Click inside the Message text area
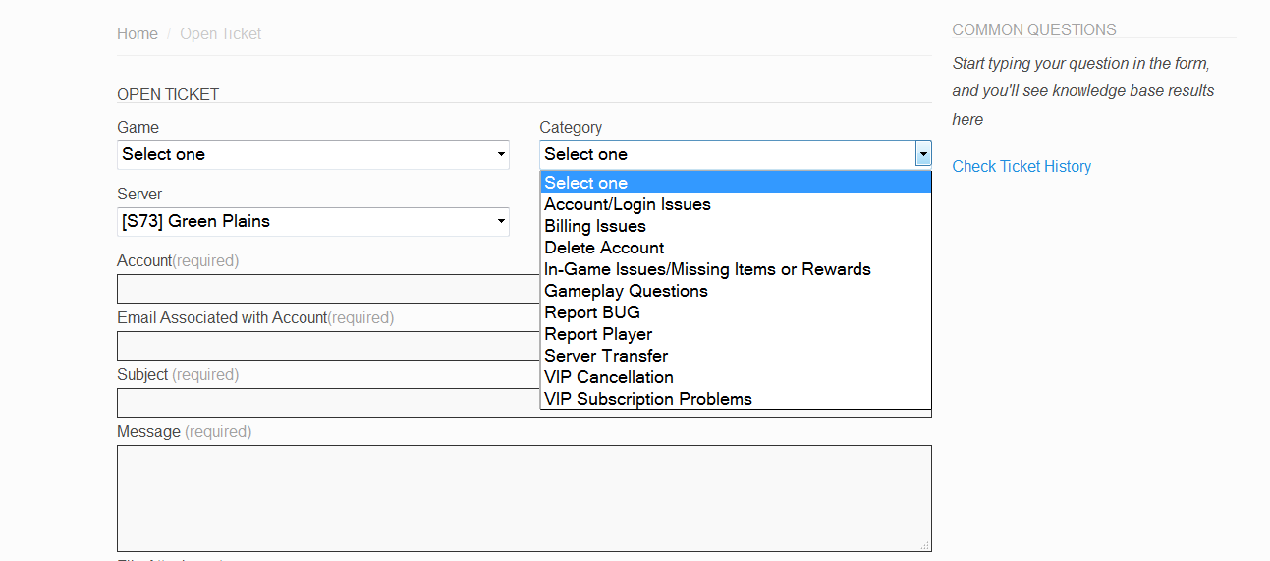The width and height of the screenshot is (1270, 561). click(524, 498)
